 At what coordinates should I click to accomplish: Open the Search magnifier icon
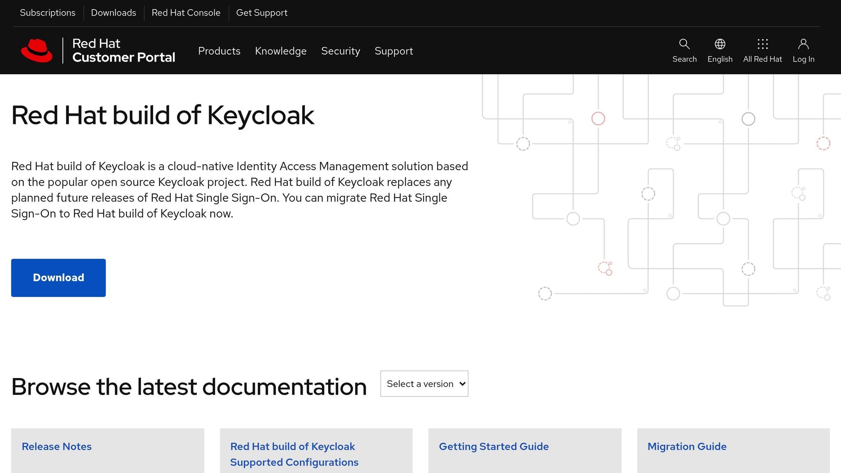click(x=684, y=44)
